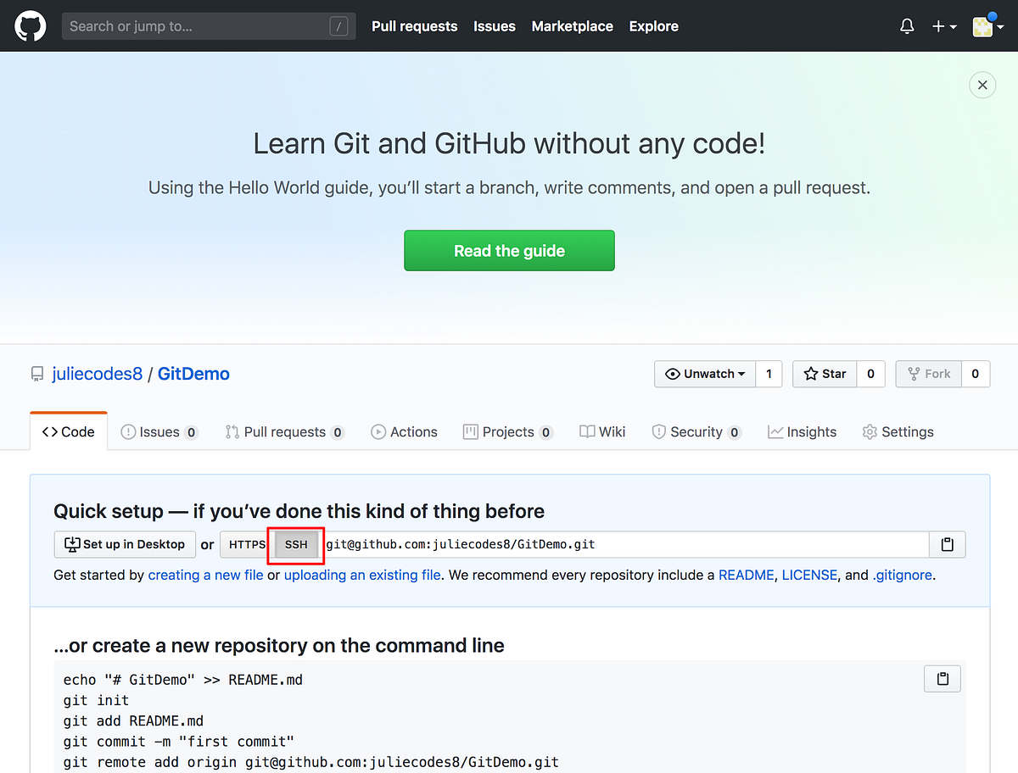Screen dimensions: 1018x773
Task: Click 'git add README.md' line
Action: pos(134,721)
